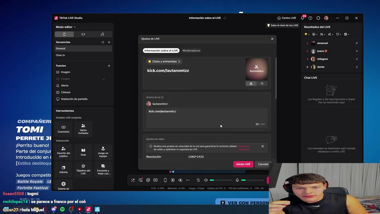The width and height of the screenshot is (380, 214).
Task: Switch to the Moderadores tab
Action: pos(191,51)
